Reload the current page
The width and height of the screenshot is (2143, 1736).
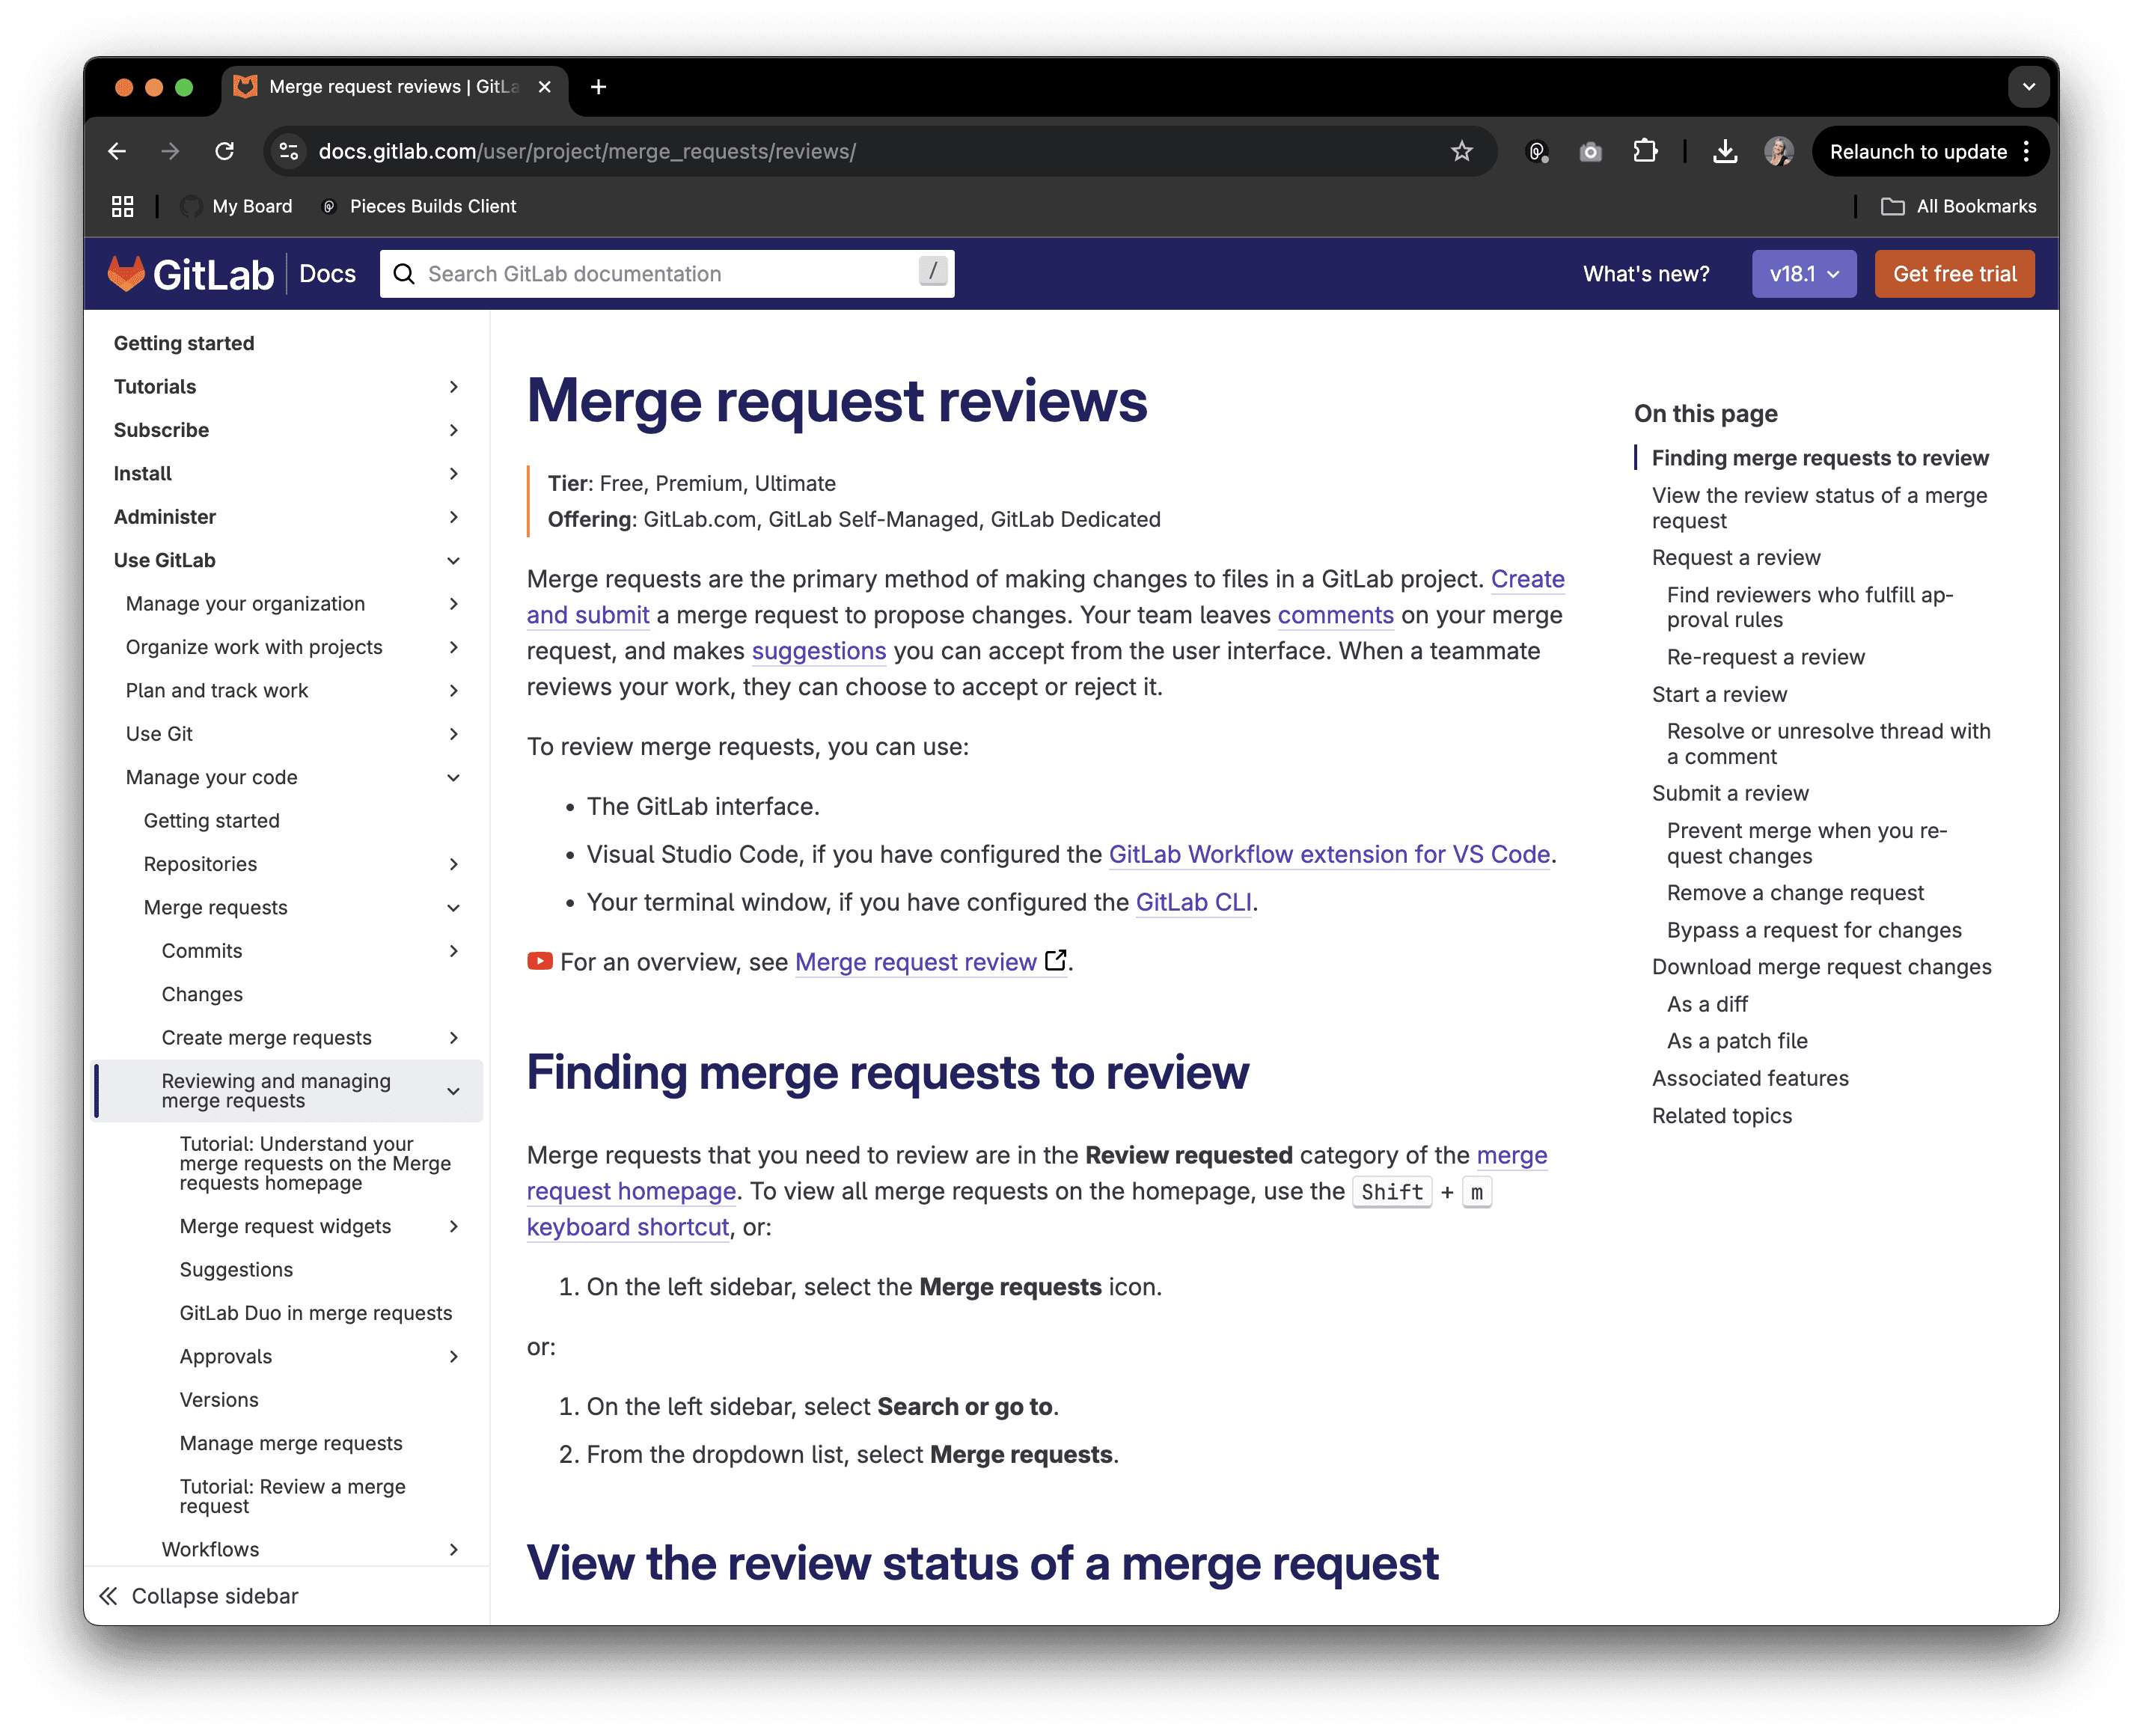tap(225, 151)
